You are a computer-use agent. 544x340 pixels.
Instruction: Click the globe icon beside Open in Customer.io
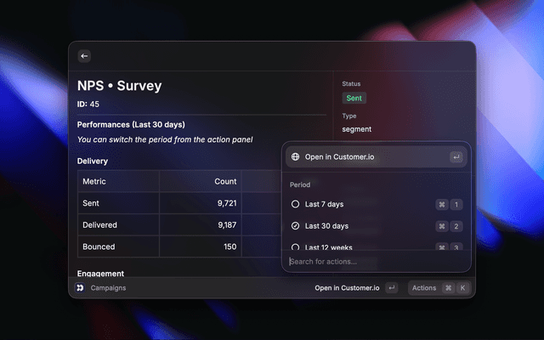pos(295,157)
